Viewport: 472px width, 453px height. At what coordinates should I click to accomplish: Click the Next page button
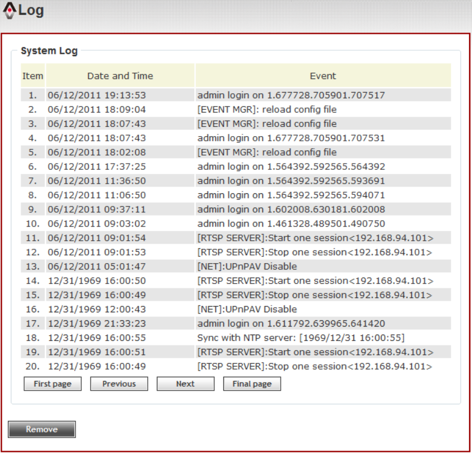[x=186, y=384]
